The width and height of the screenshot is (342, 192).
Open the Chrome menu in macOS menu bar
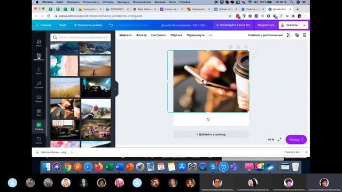tap(48, 2)
